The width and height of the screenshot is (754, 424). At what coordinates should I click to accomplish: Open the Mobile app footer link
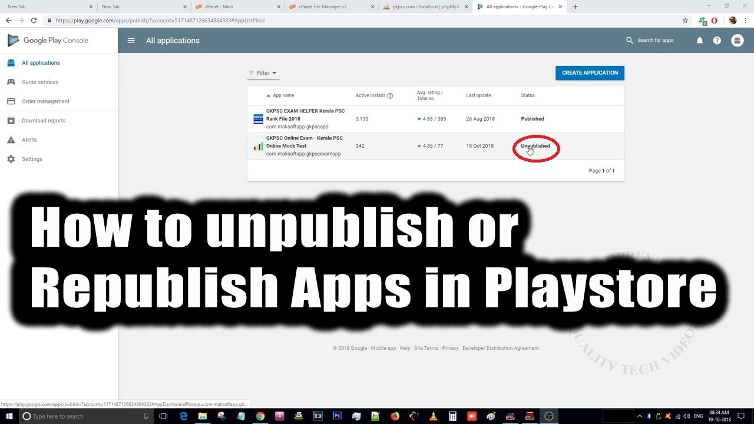tap(383, 348)
